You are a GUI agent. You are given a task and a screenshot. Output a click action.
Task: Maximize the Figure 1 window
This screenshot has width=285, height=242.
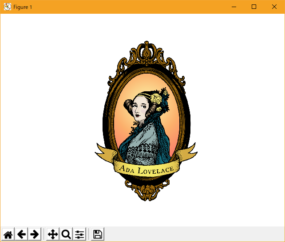coord(254,7)
